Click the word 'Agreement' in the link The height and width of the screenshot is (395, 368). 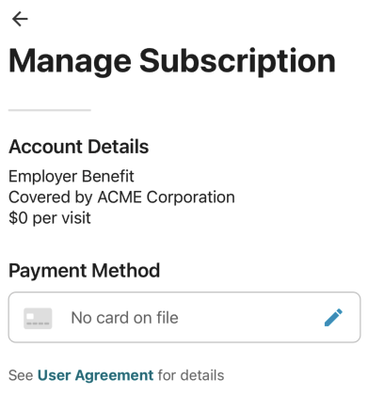point(114,375)
